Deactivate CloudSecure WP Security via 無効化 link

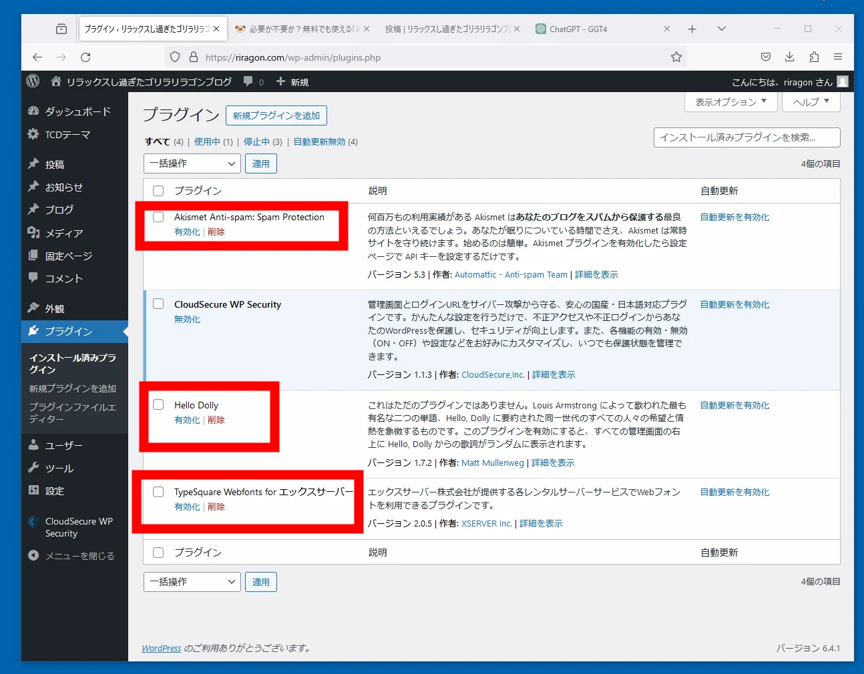[187, 320]
